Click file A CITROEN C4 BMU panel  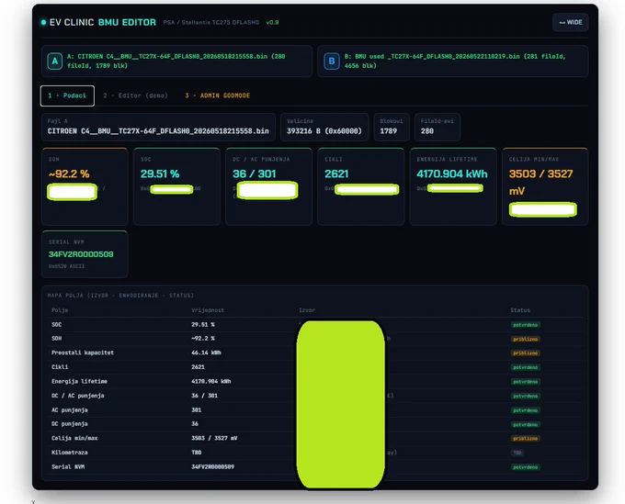click(x=176, y=61)
